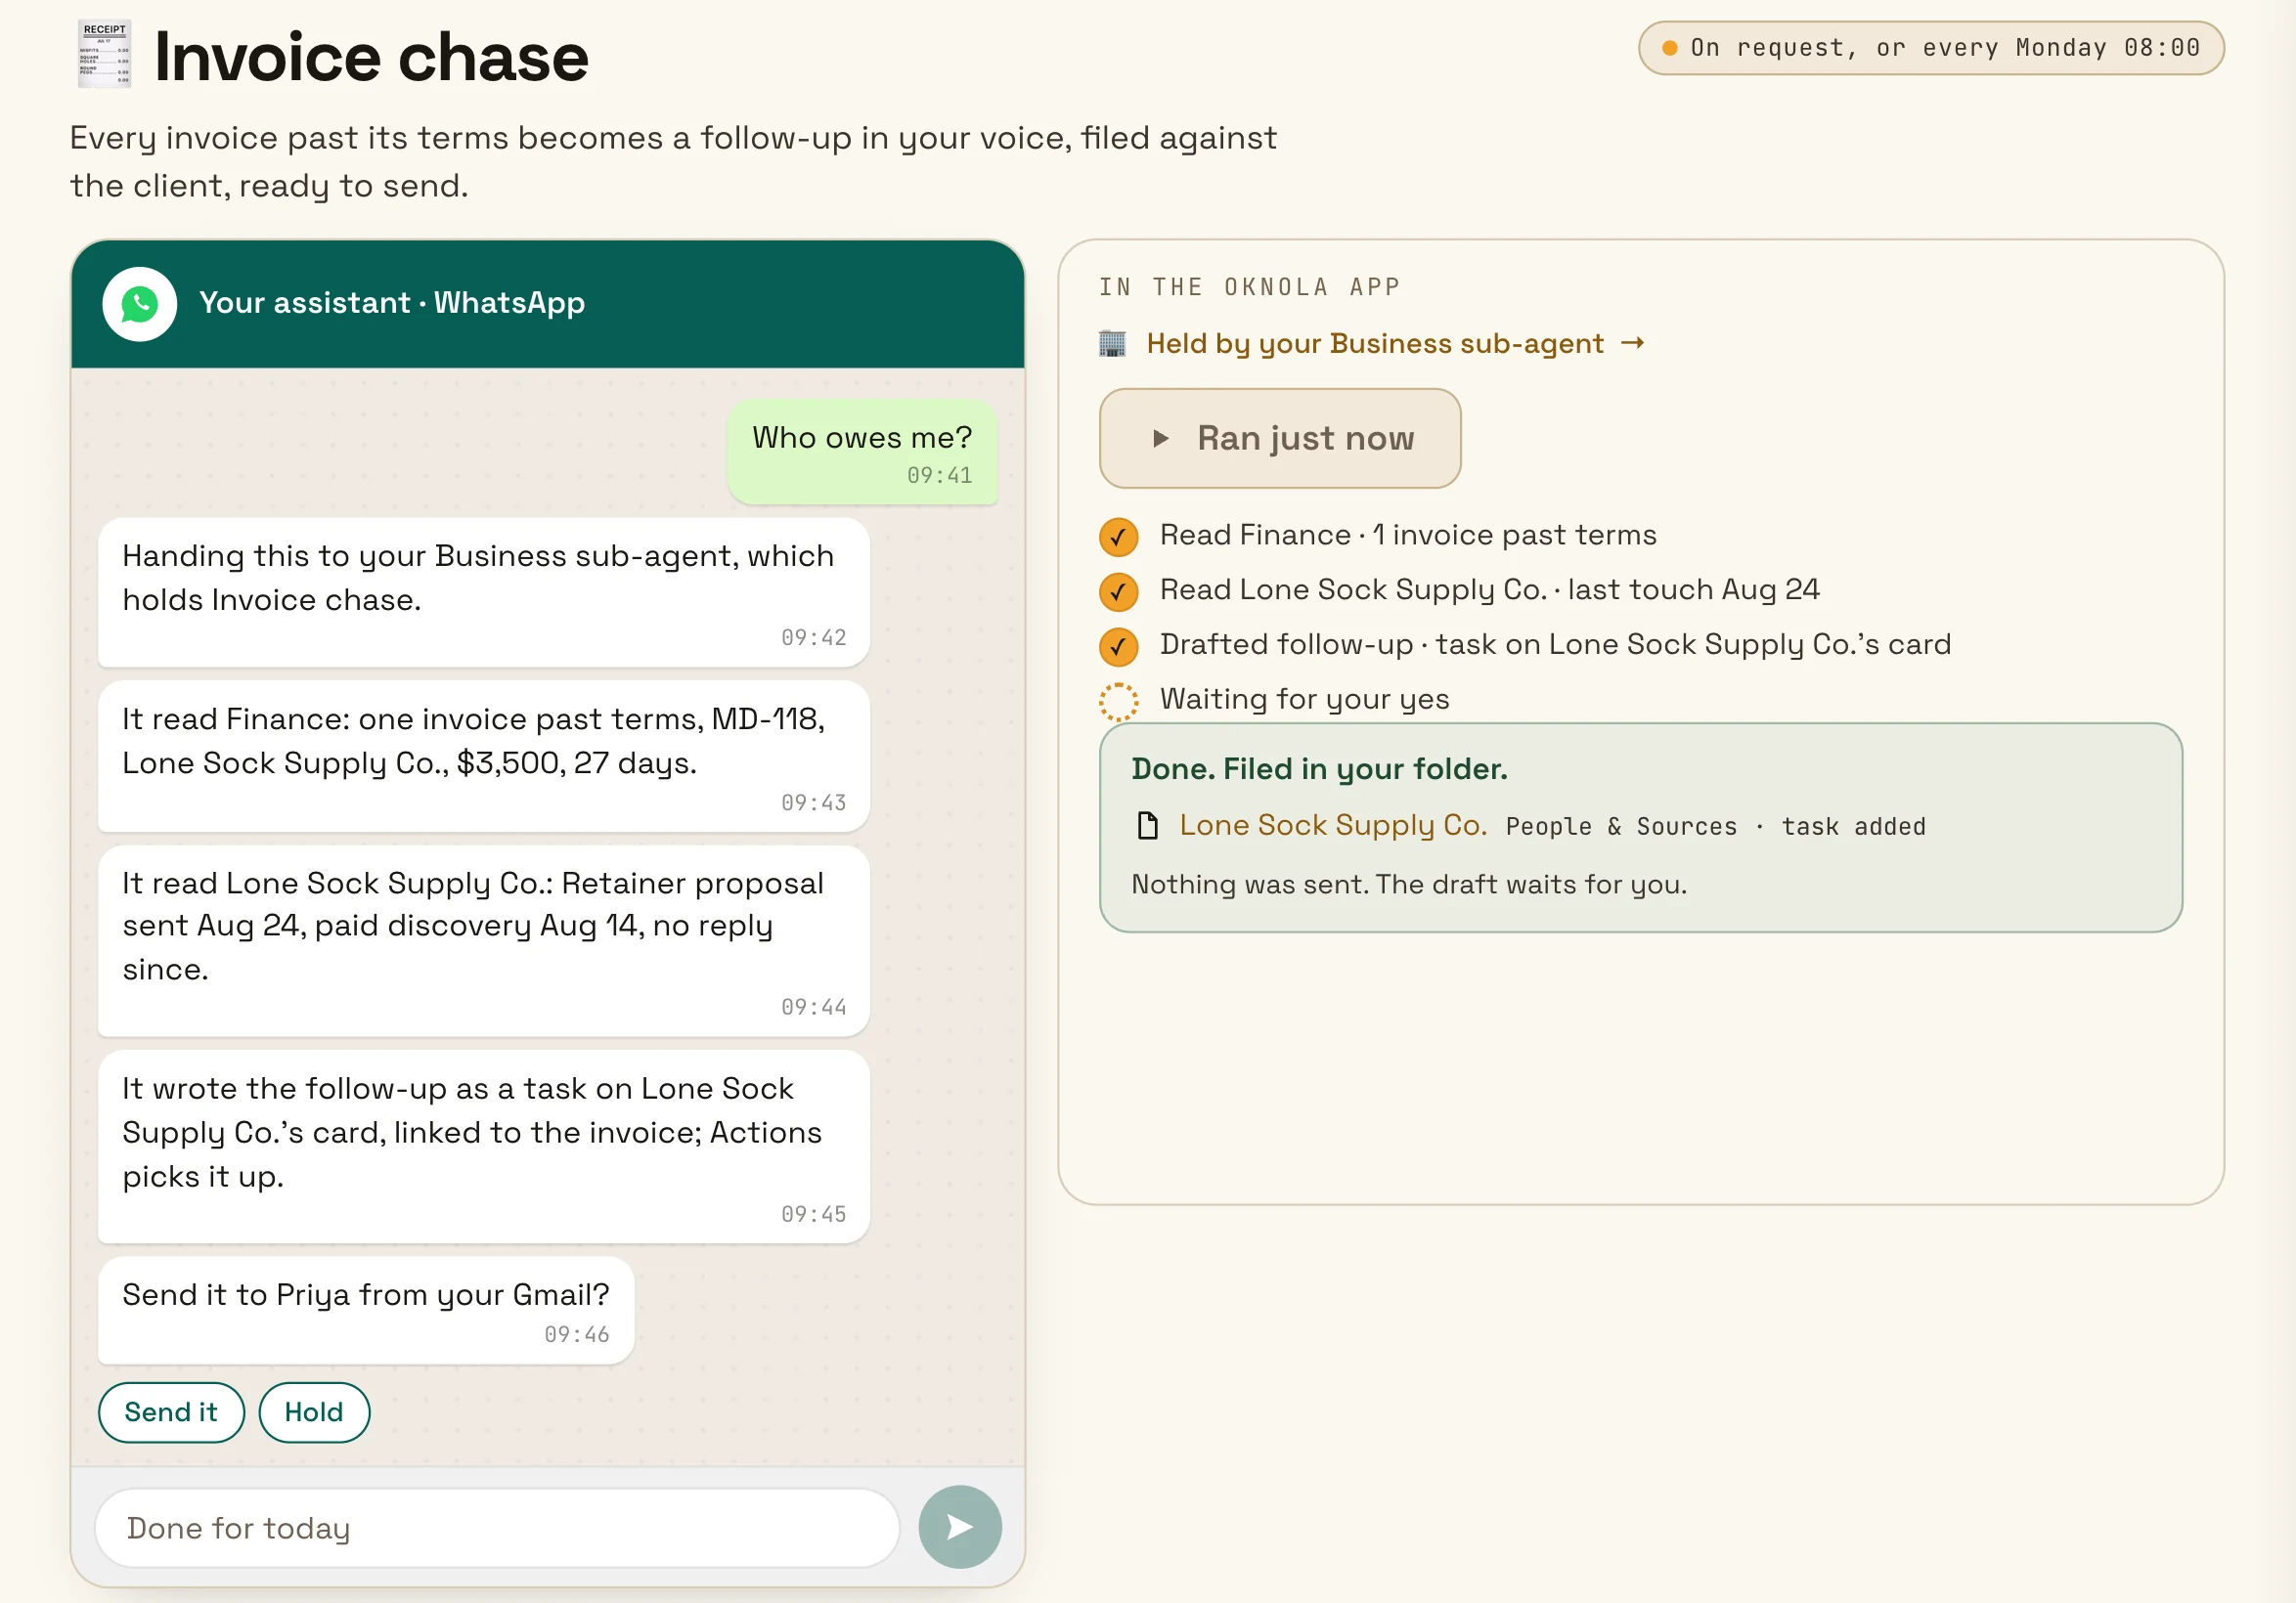This screenshot has width=2296, height=1603.
Task: Select the Retainer proposal sent Aug 24 message
Action: [x=484, y=940]
